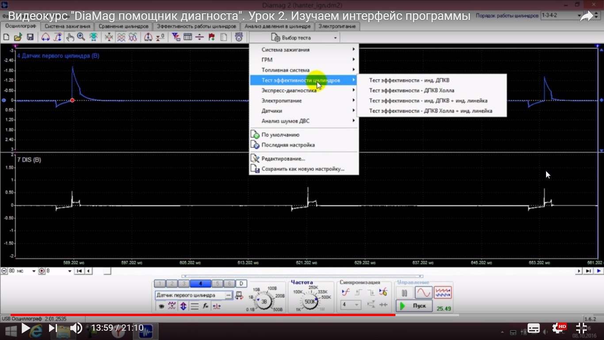Screen dimensions: 604x340
Task: Click the pause button in Управление
Action: (404, 293)
